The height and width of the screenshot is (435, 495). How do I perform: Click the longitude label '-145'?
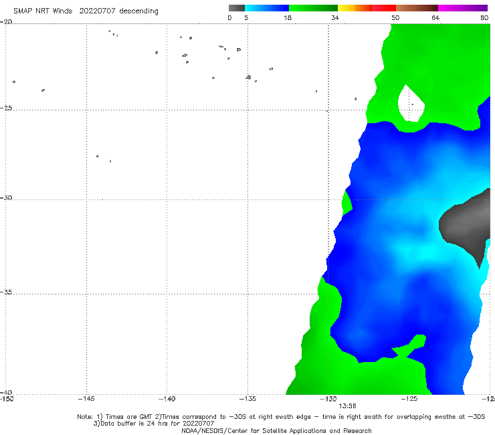tap(86, 399)
